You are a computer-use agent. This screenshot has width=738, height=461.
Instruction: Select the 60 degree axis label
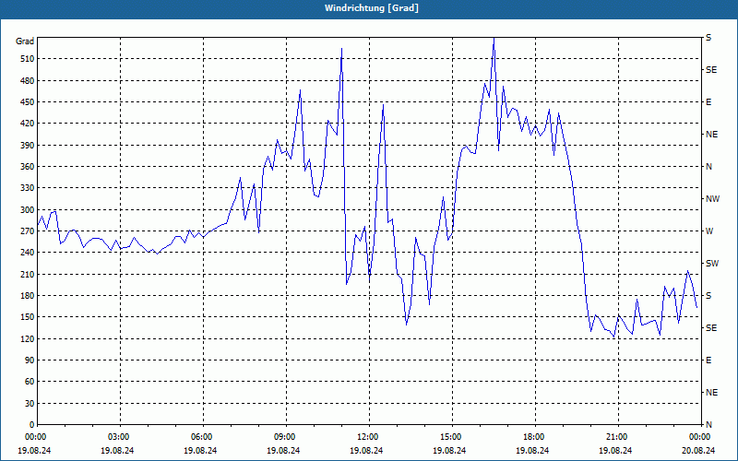pyautogui.click(x=30, y=382)
